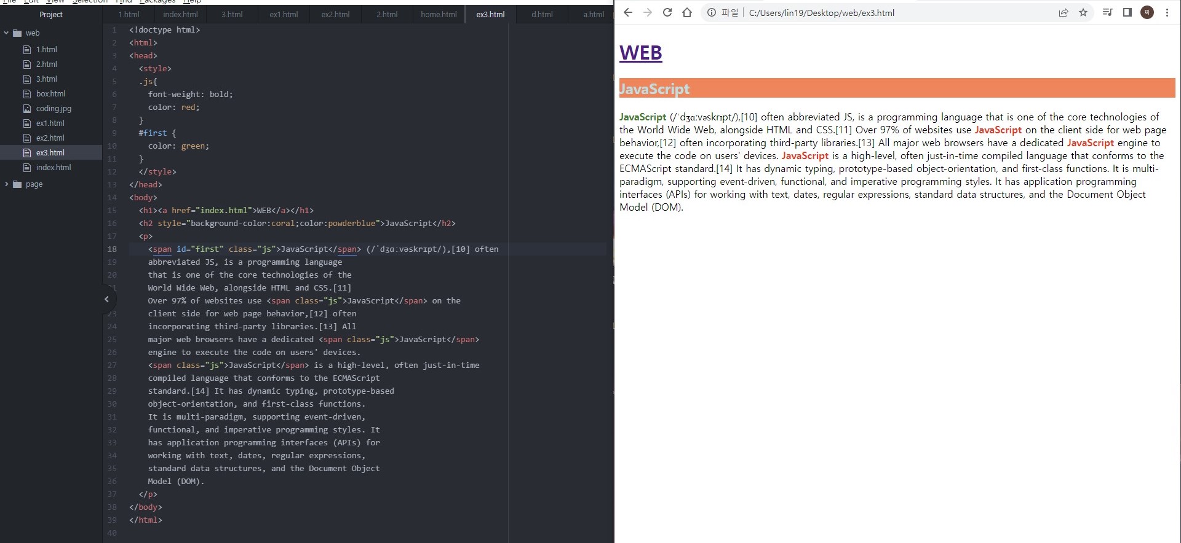Screen dimensions: 1181x543
Task: Select ex3.html in the project tree
Action: (50, 152)
